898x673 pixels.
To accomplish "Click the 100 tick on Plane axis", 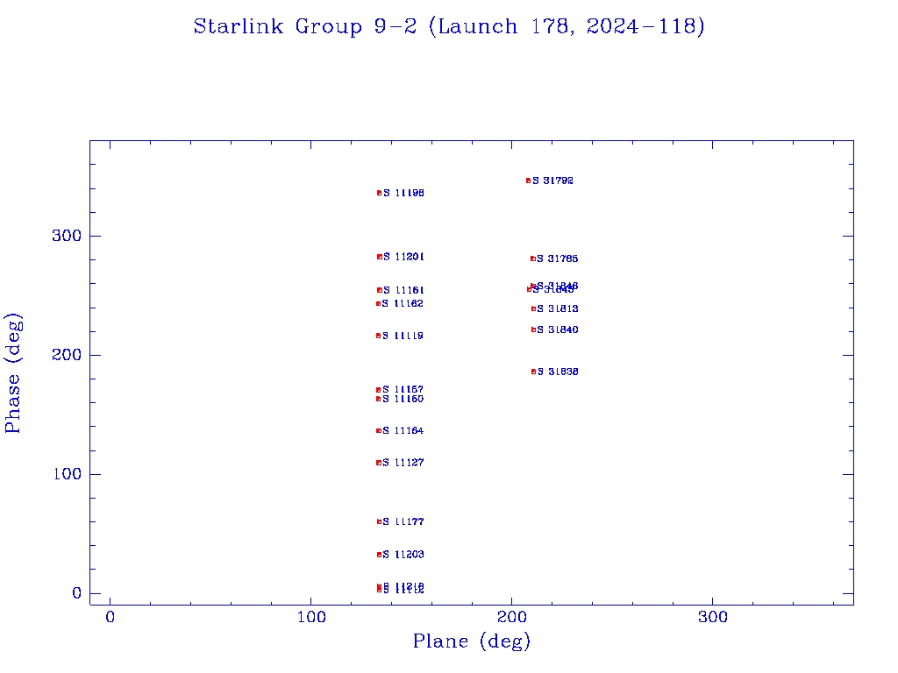I will coord(311,617).
